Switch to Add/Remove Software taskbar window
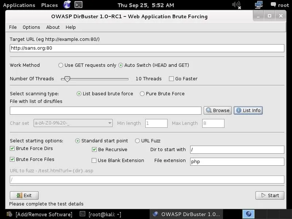 39,214
